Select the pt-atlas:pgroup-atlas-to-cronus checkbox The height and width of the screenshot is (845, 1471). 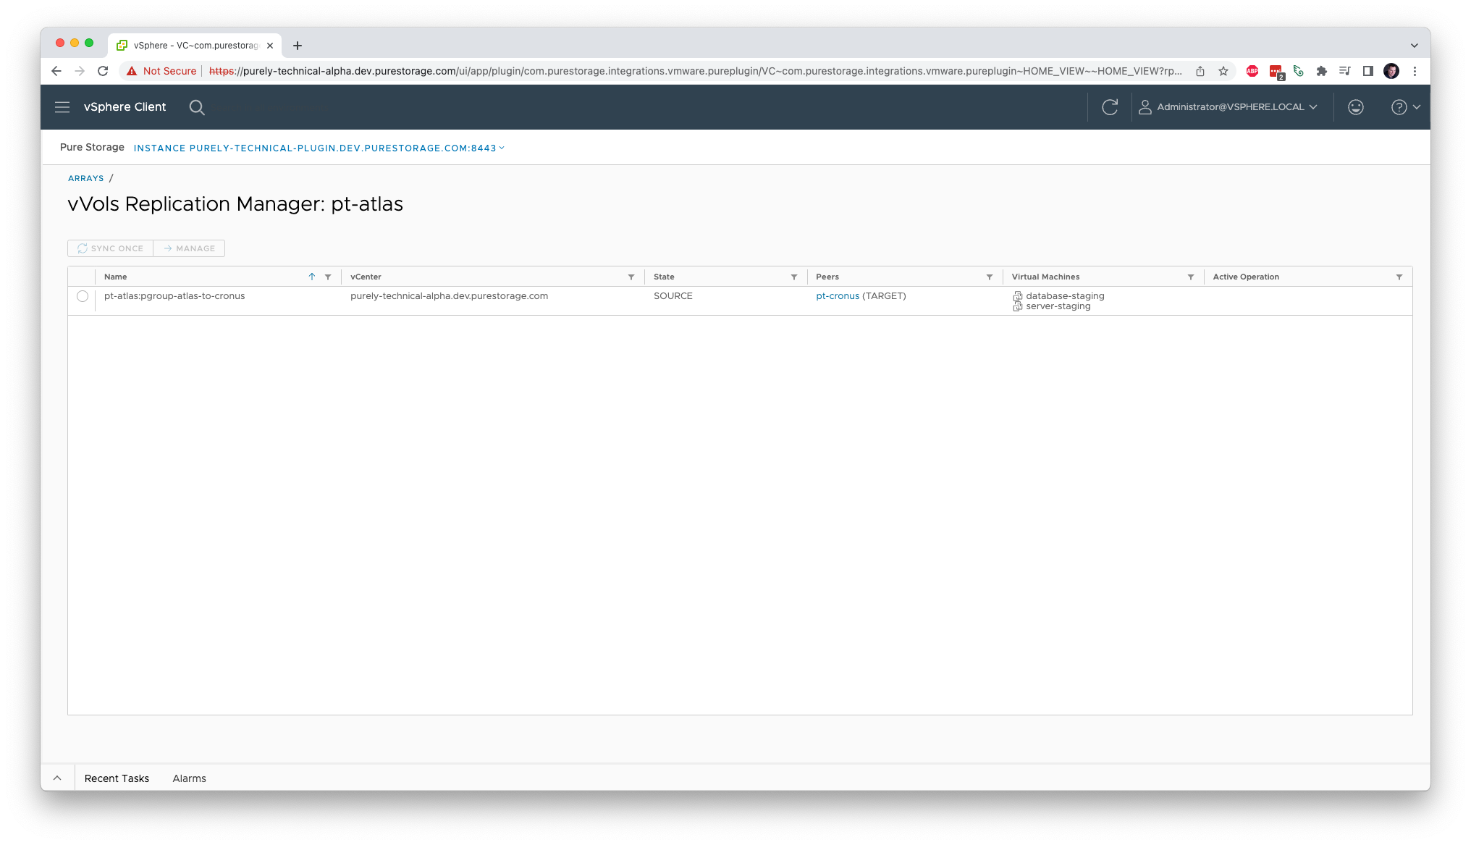(x=83, y=295)
